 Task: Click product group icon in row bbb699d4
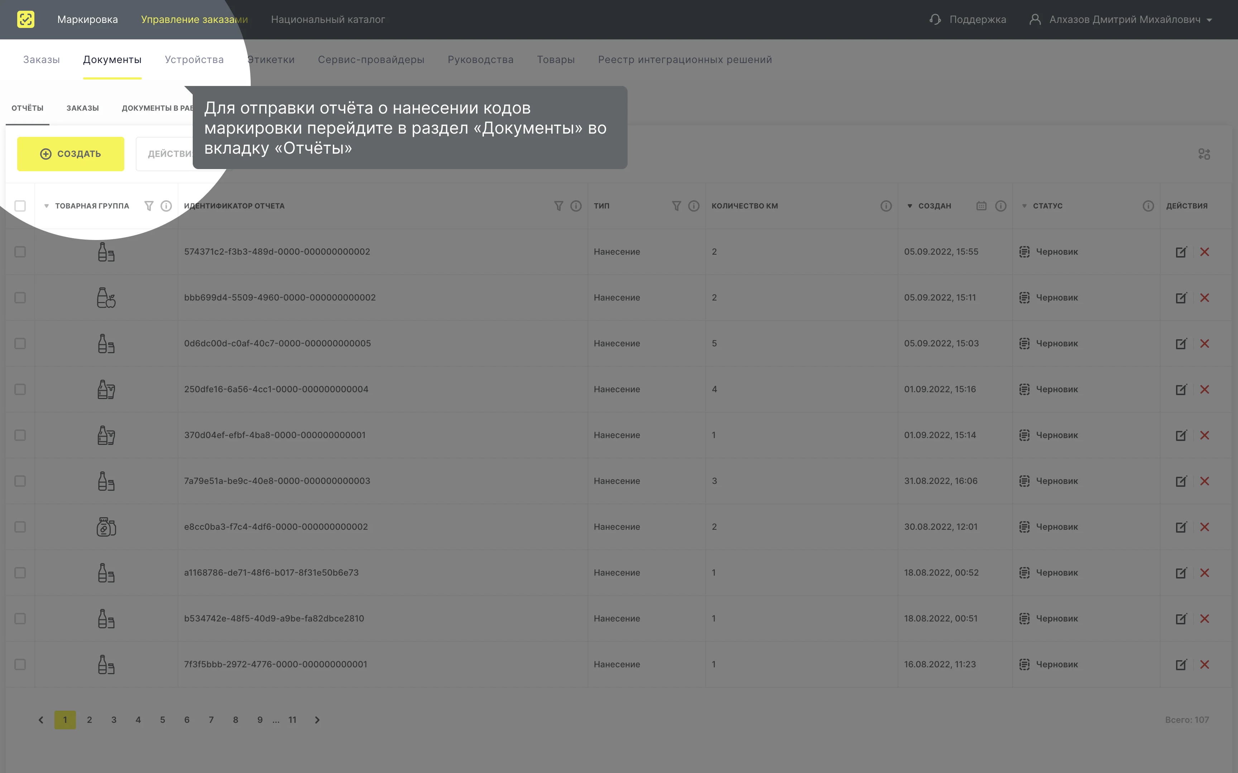point(106,298)
